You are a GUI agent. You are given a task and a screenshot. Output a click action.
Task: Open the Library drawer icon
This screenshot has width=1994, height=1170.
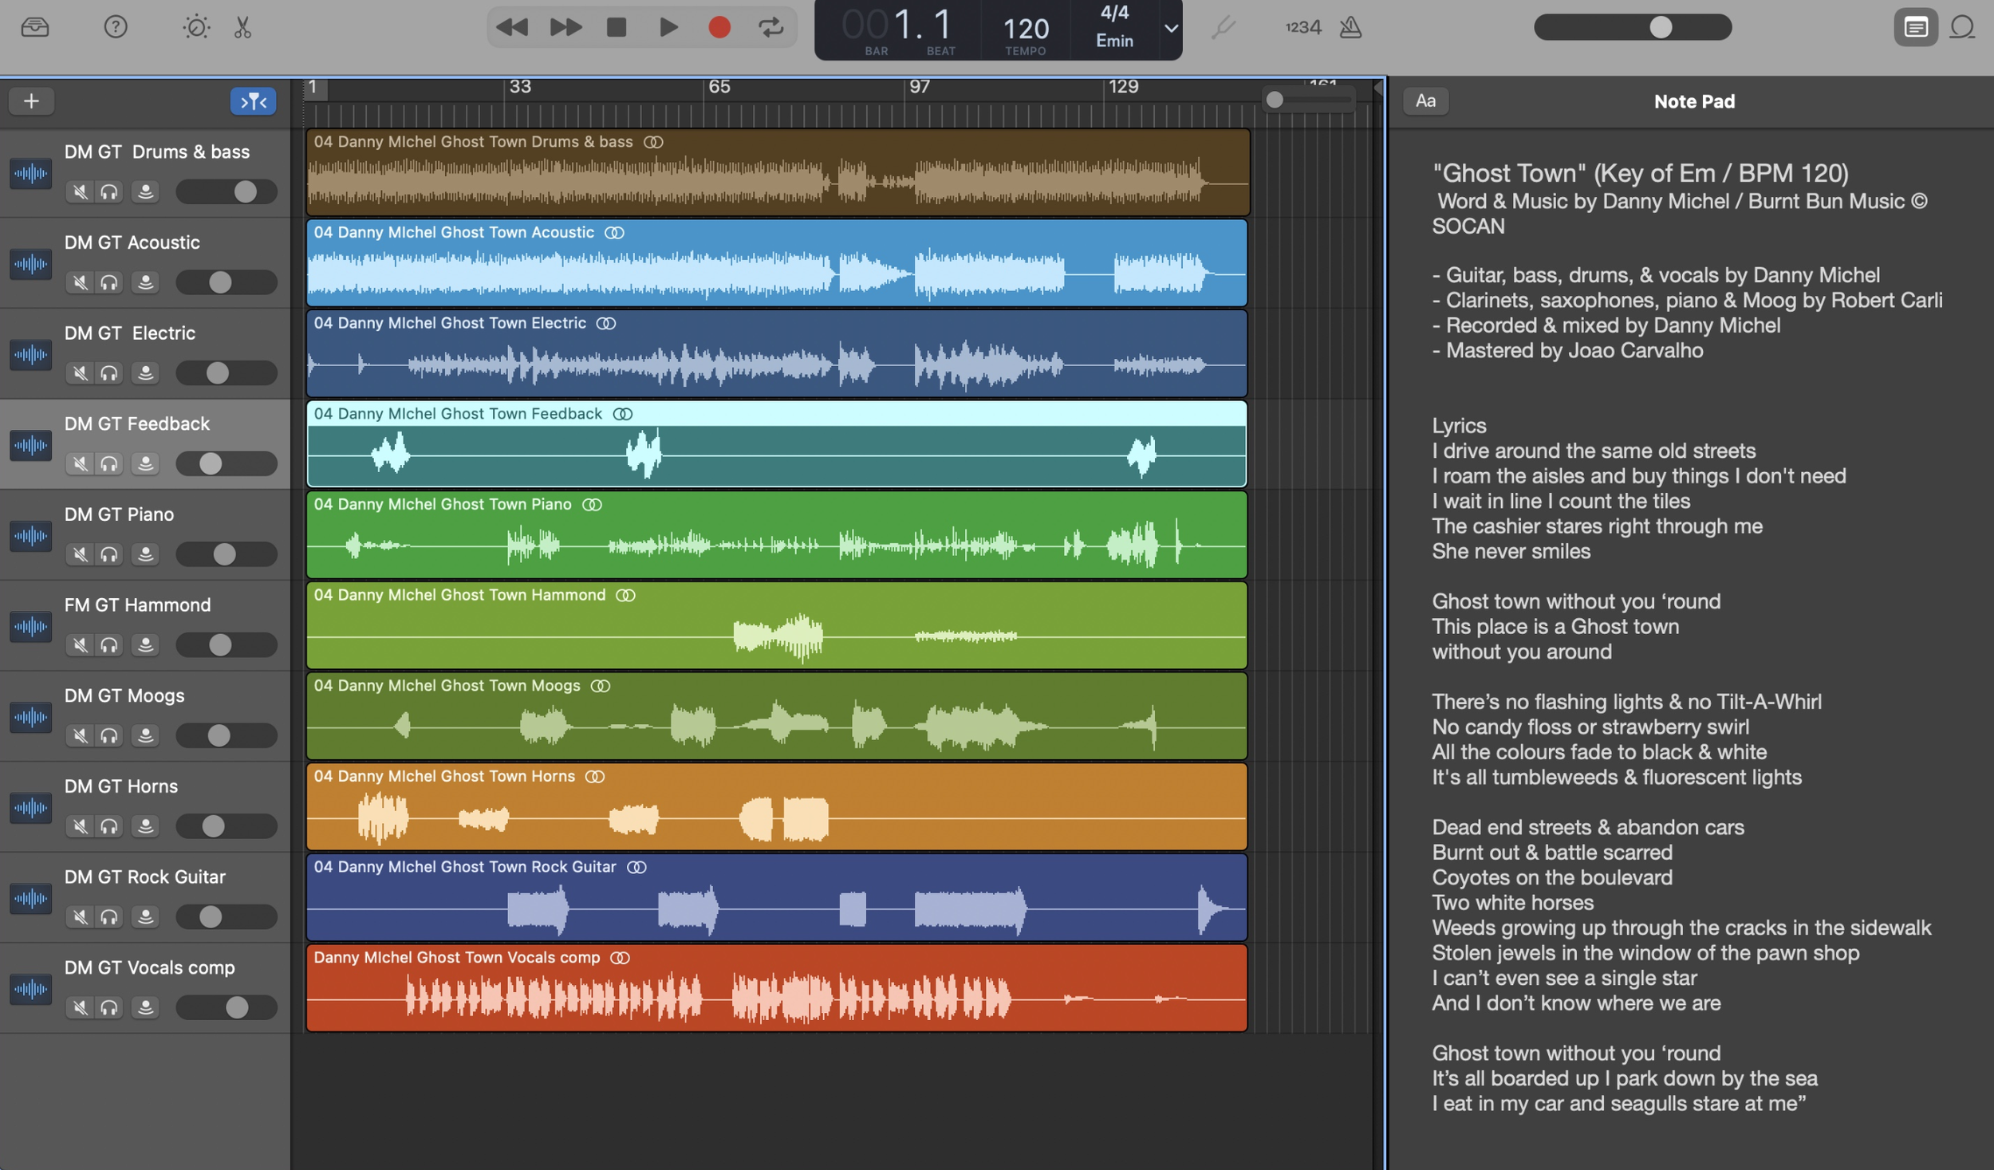point(35,27)
